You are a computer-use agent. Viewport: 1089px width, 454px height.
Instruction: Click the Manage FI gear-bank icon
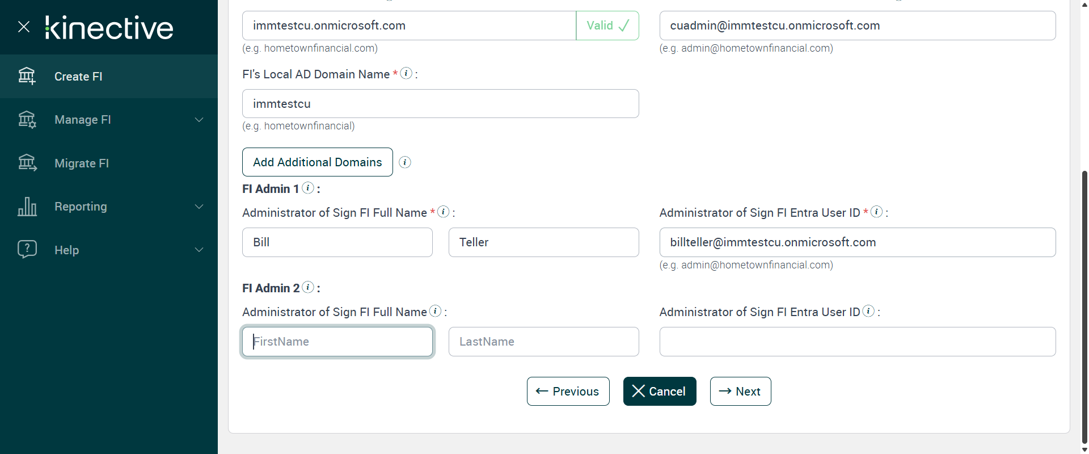pyautogui.click(x=27, y=120)
